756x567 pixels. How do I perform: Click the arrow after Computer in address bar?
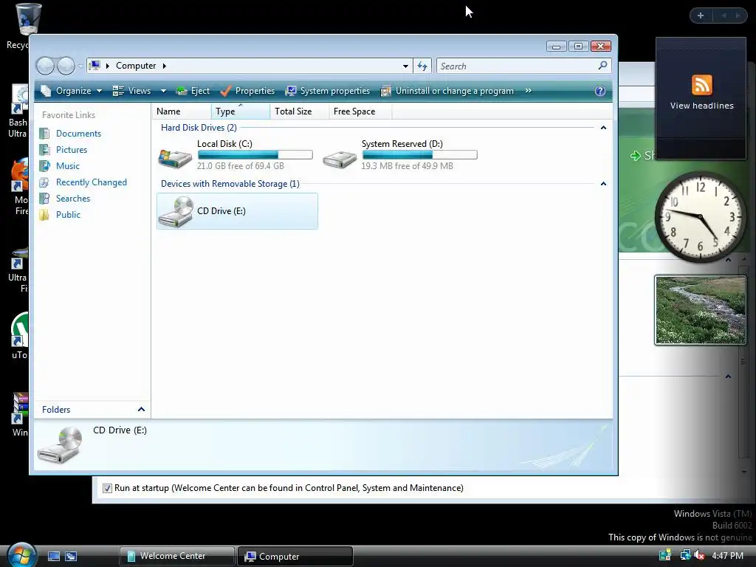pos(165,66)
